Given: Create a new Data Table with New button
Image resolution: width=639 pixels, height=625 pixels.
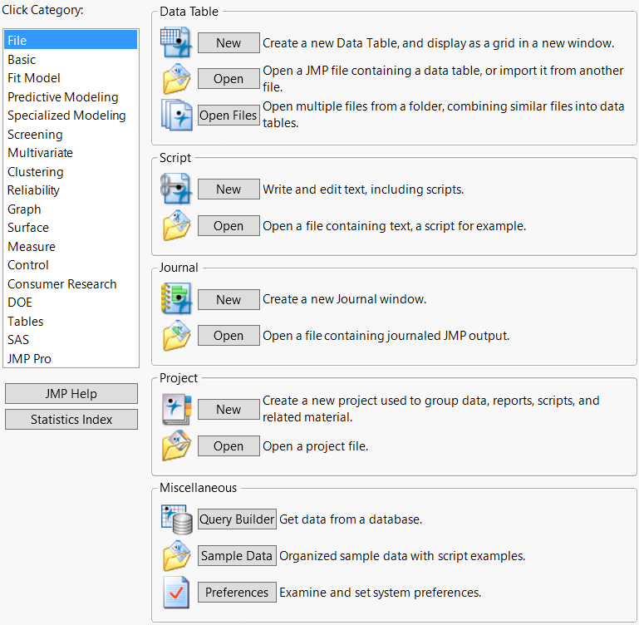Looking at the screenshot, I should [x=229, y=43].
